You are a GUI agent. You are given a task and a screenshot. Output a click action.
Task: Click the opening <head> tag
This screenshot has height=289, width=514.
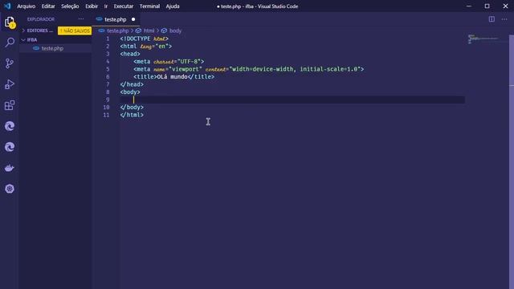130,54
